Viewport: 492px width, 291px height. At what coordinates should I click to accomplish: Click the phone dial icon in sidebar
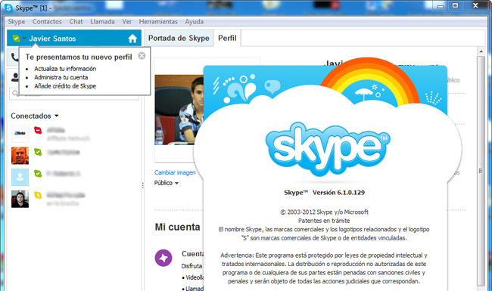pos(14,57)
